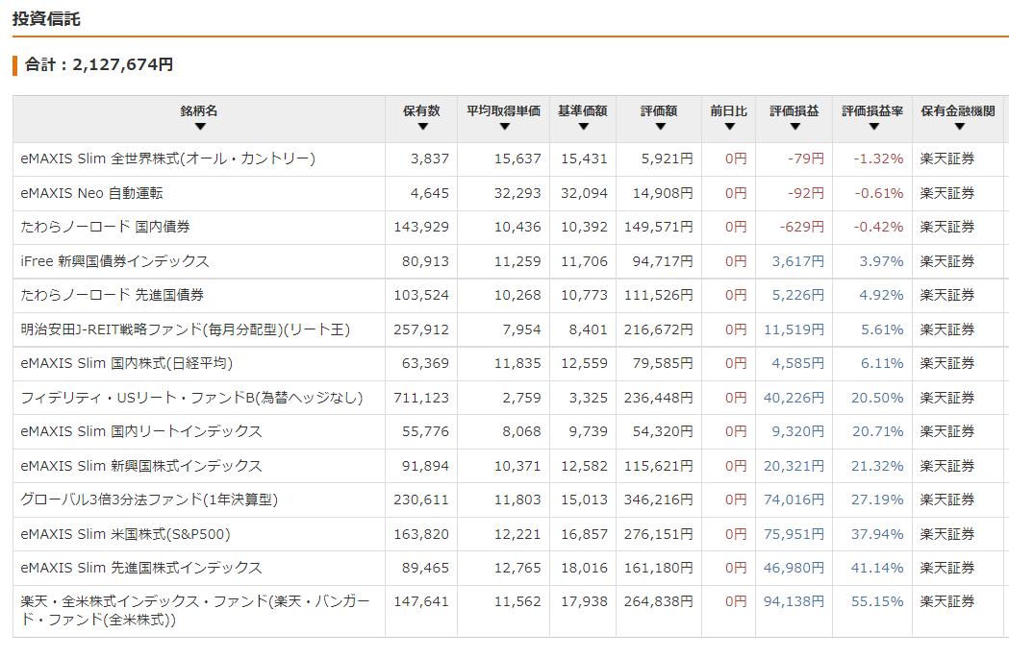Click 評価損益率 value 3.97%
Viewport: 1009px width, 658px height.
pyautogui.click(x=882, y=261)
